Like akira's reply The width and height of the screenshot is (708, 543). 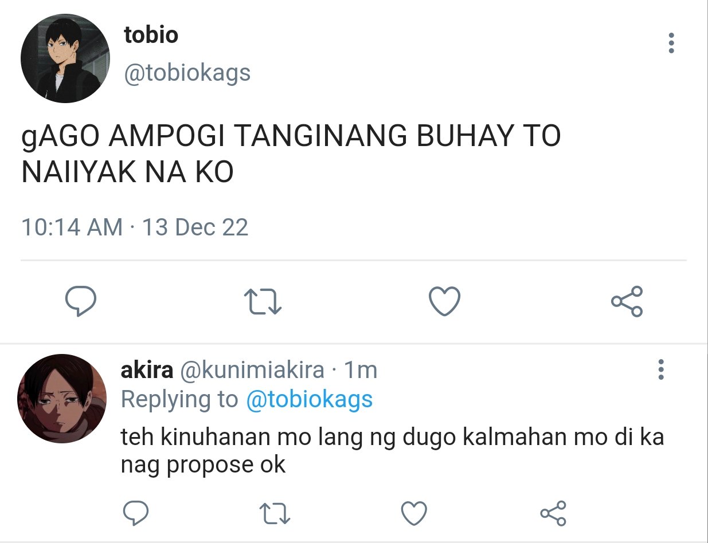click(413, 513)
